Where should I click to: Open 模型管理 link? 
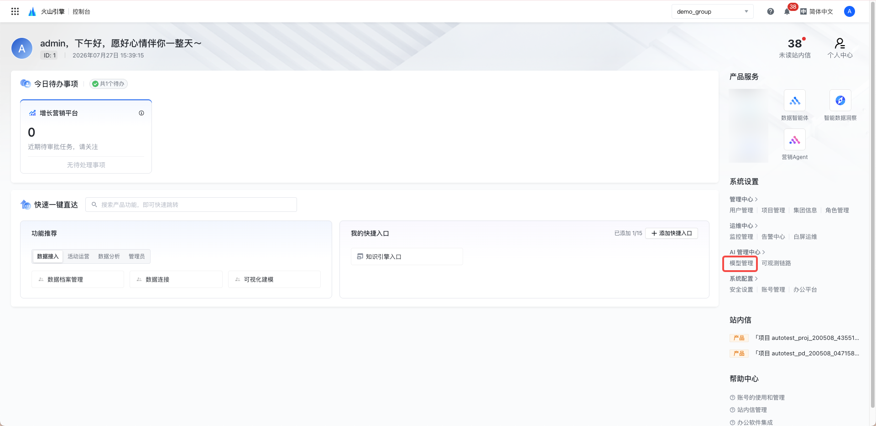741,263
